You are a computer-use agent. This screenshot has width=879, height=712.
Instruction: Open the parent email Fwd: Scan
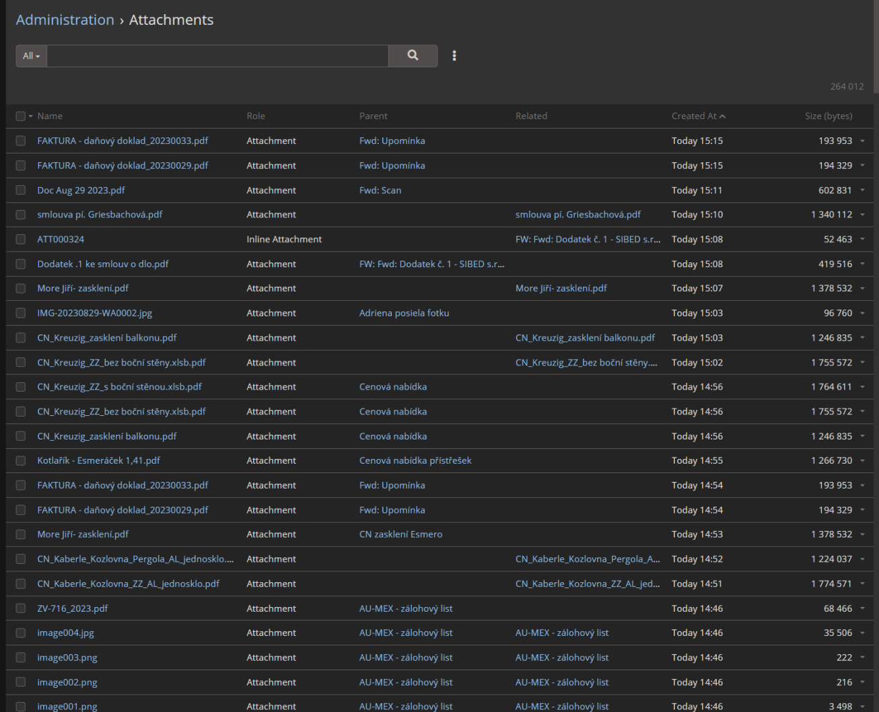coord(380,190)
